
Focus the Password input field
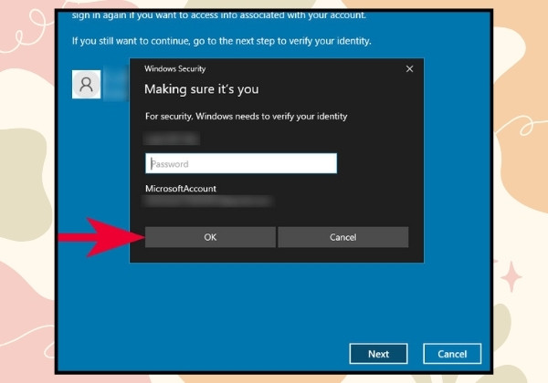click(x=241, y=163)
